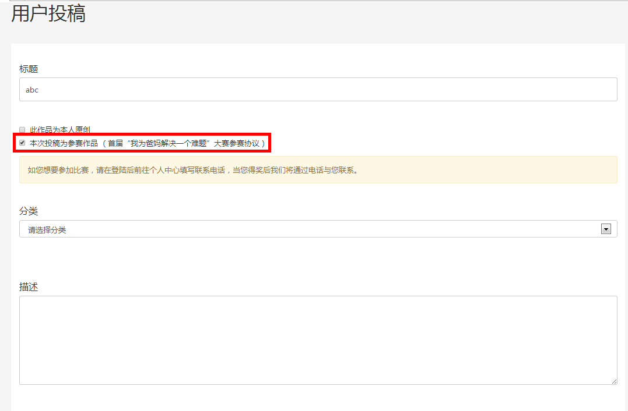Click the 本次投稿为参赛作品 label text
This screenshot has width=628, height=411.
click(64, 143)
